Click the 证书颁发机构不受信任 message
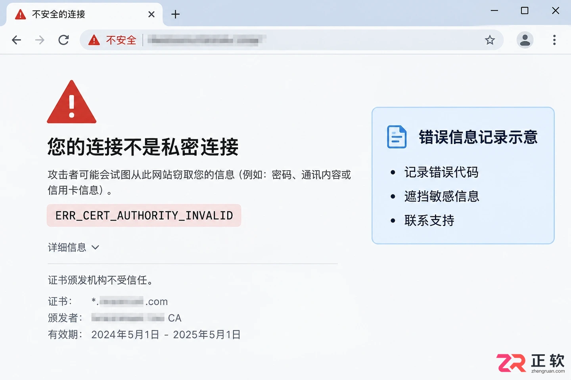 101,280
